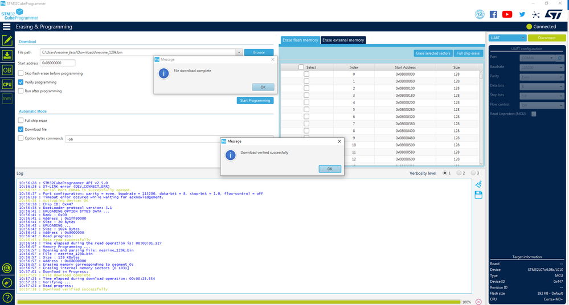The width and height of the screenshot is (569, 305).
Task: Open the Data bits dropdown
Action: [x=542, y=86]
